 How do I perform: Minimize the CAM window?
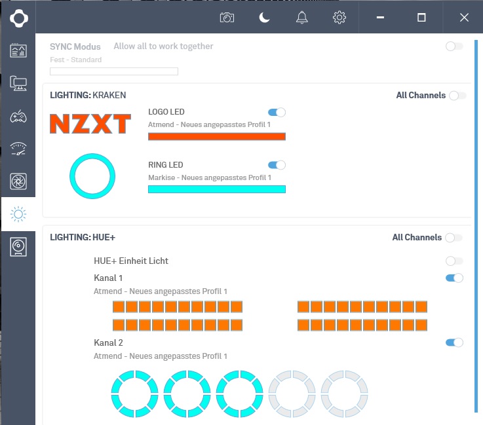click(380, 18)
